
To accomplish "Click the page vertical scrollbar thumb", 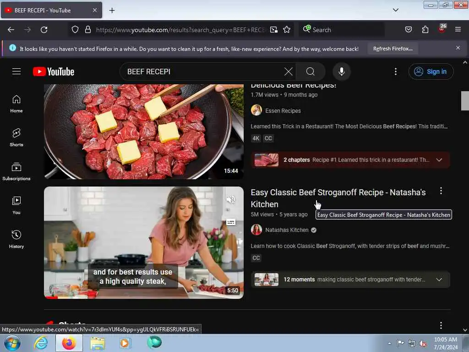I will [x=465, y=101].
